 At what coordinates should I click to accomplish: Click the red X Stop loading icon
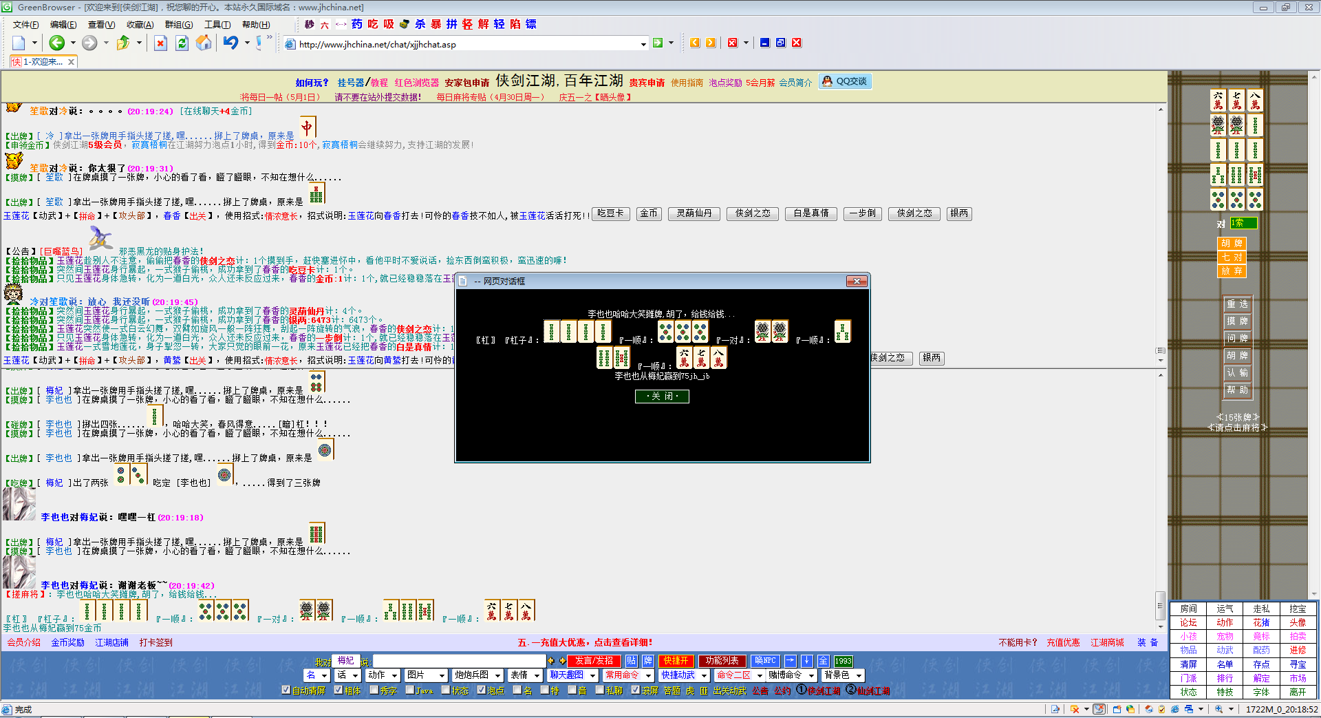pyautogui.click(x=160, y=43)
